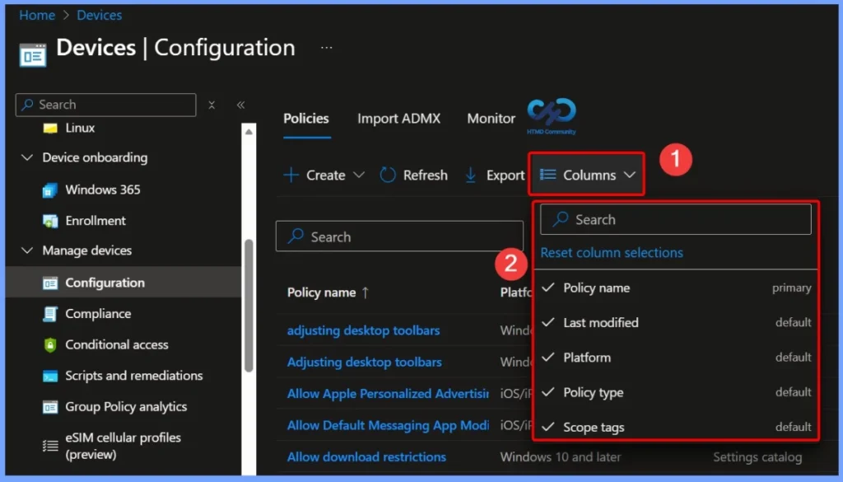This screenshot has height=482, width=843.
Task: Collapse the Manage devices section
Action: [x=27, y=250]
